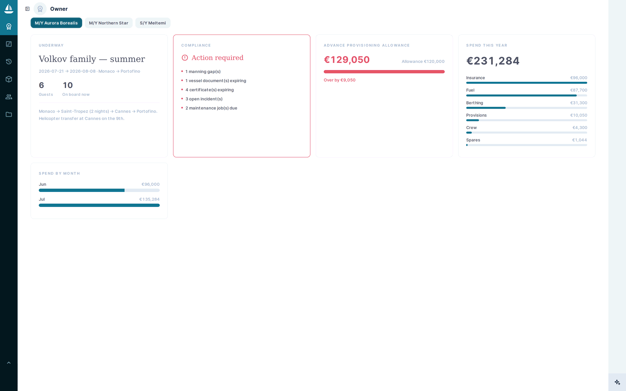Click the sailboat app logo
626x391 pixels.
9,9
